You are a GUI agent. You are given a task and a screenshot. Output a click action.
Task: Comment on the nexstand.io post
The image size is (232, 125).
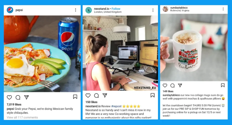[x=96, y=95]
